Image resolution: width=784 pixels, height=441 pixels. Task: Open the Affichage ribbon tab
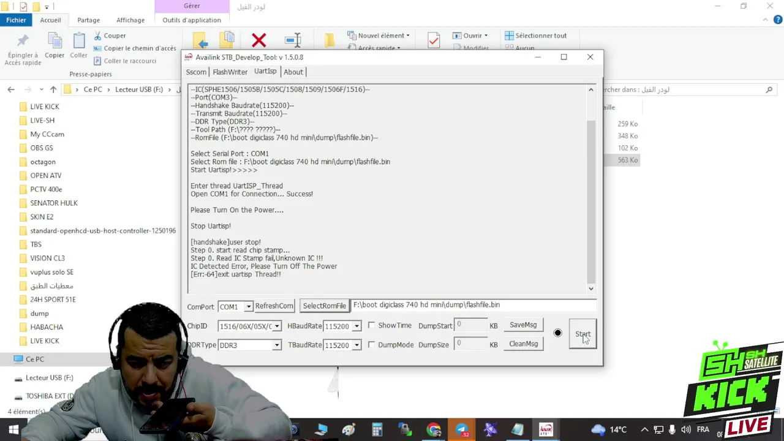[x=130, y=20]
